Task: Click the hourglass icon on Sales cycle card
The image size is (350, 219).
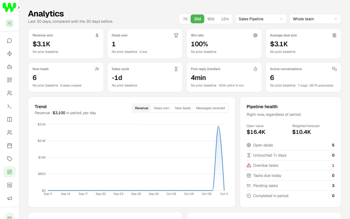Action: [x=176, y=69]
